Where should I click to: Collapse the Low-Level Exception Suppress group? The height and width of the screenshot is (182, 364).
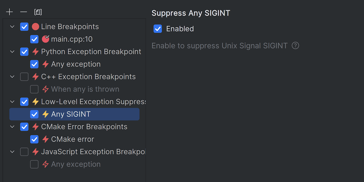(12, 102)
